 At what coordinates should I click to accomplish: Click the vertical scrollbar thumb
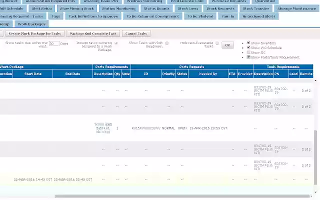[x=315, y=157]
